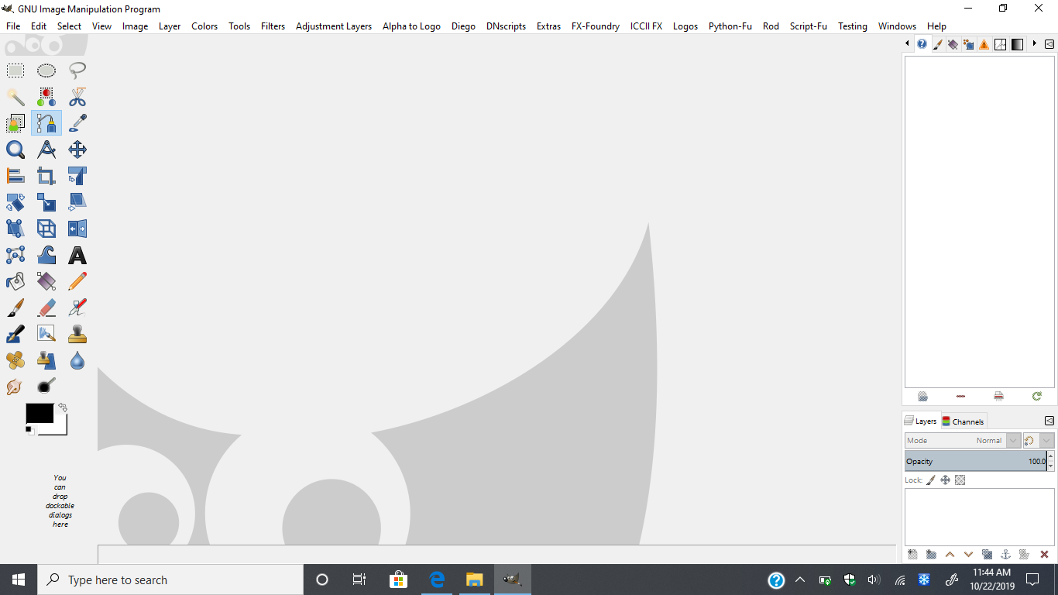Open the layer Mode dropdown
This screenshot has height=595, width=1058.
[x=962, y=441]
